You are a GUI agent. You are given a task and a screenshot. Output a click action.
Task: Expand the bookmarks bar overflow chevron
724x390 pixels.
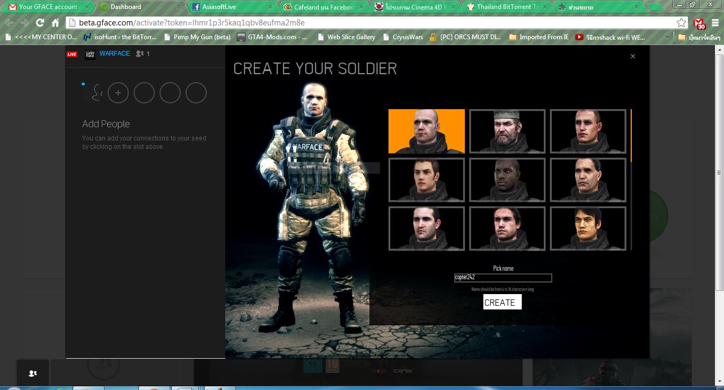(x=667, y=38)
